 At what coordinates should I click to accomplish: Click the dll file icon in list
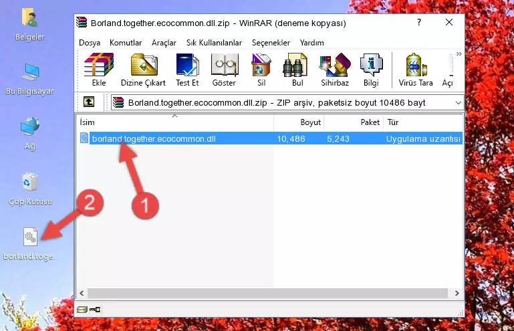pyautogui.click(x=84, y=138)
